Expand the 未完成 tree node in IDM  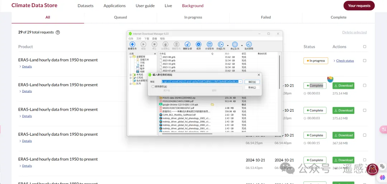click(130, 74)
